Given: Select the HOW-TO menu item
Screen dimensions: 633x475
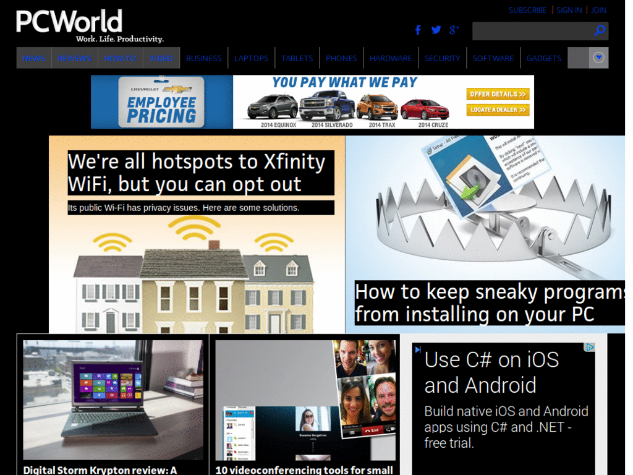Looking at the screenshot, I should pyautogui.click(x=120, y=58).
